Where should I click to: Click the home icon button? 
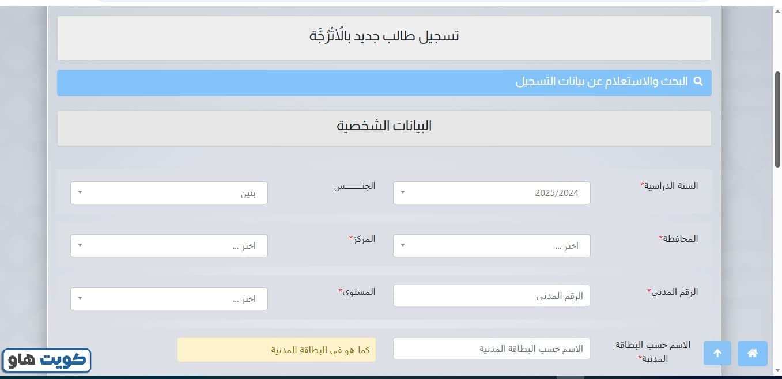752,354
